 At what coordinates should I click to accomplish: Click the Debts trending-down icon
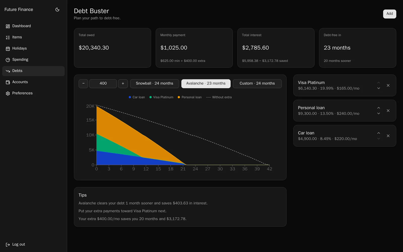(8, 71)
